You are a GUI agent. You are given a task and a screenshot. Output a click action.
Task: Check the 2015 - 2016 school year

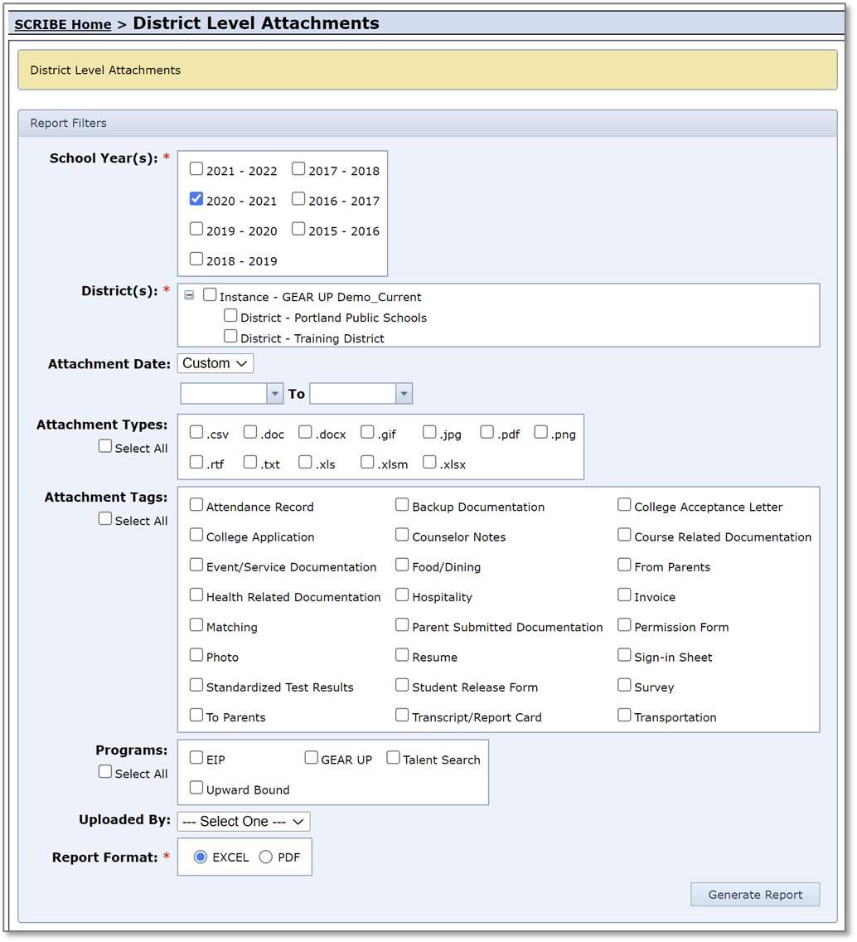coord(298,229)
